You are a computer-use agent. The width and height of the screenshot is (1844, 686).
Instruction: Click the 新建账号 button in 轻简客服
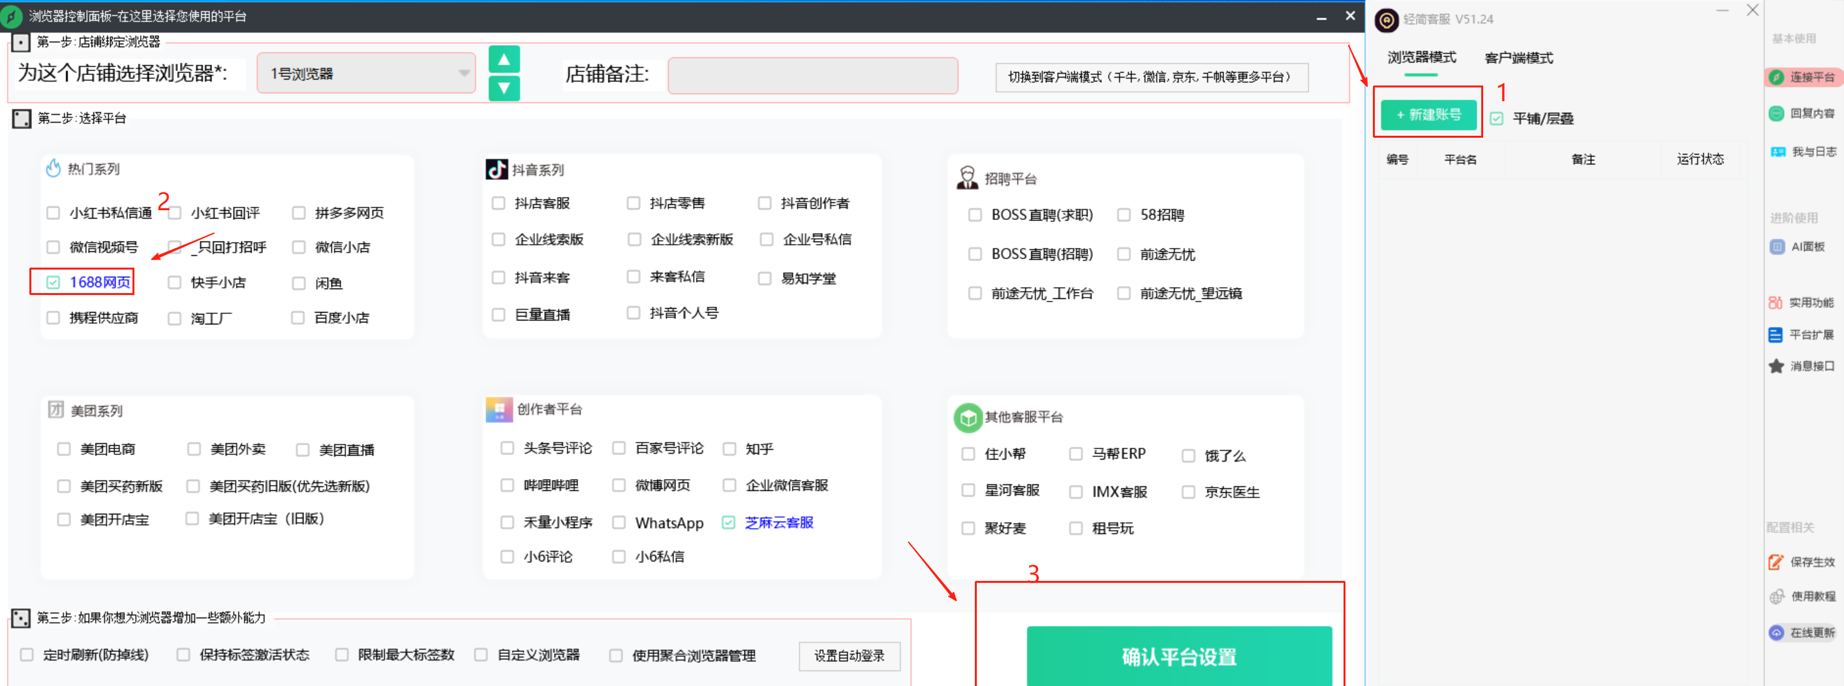point(1428,115)
